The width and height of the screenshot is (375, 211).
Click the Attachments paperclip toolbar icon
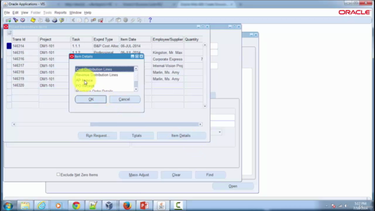pyautogui.click(x=133, y=20)
